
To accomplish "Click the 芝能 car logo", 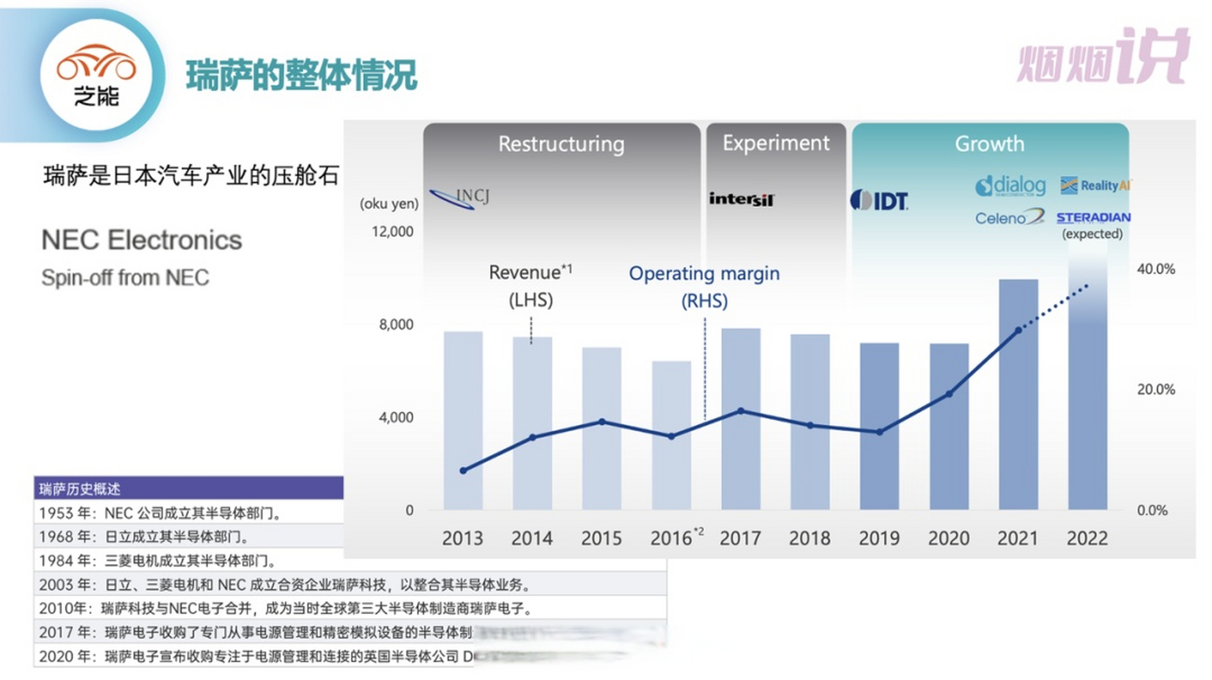I will [96, 75].
